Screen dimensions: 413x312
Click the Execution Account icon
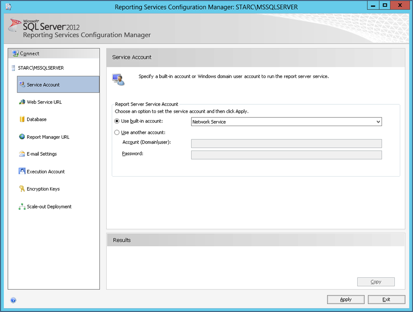(22, 171)
